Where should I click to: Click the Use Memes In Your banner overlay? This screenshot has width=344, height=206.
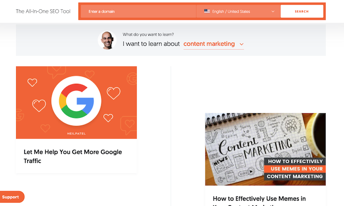point(295,169)
